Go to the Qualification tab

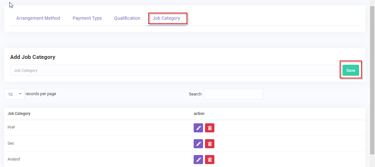127,18
